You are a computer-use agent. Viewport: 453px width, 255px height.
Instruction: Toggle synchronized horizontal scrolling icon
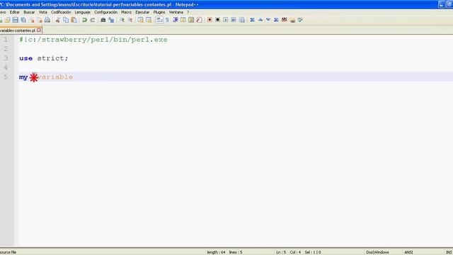click(x=149, y=20)
